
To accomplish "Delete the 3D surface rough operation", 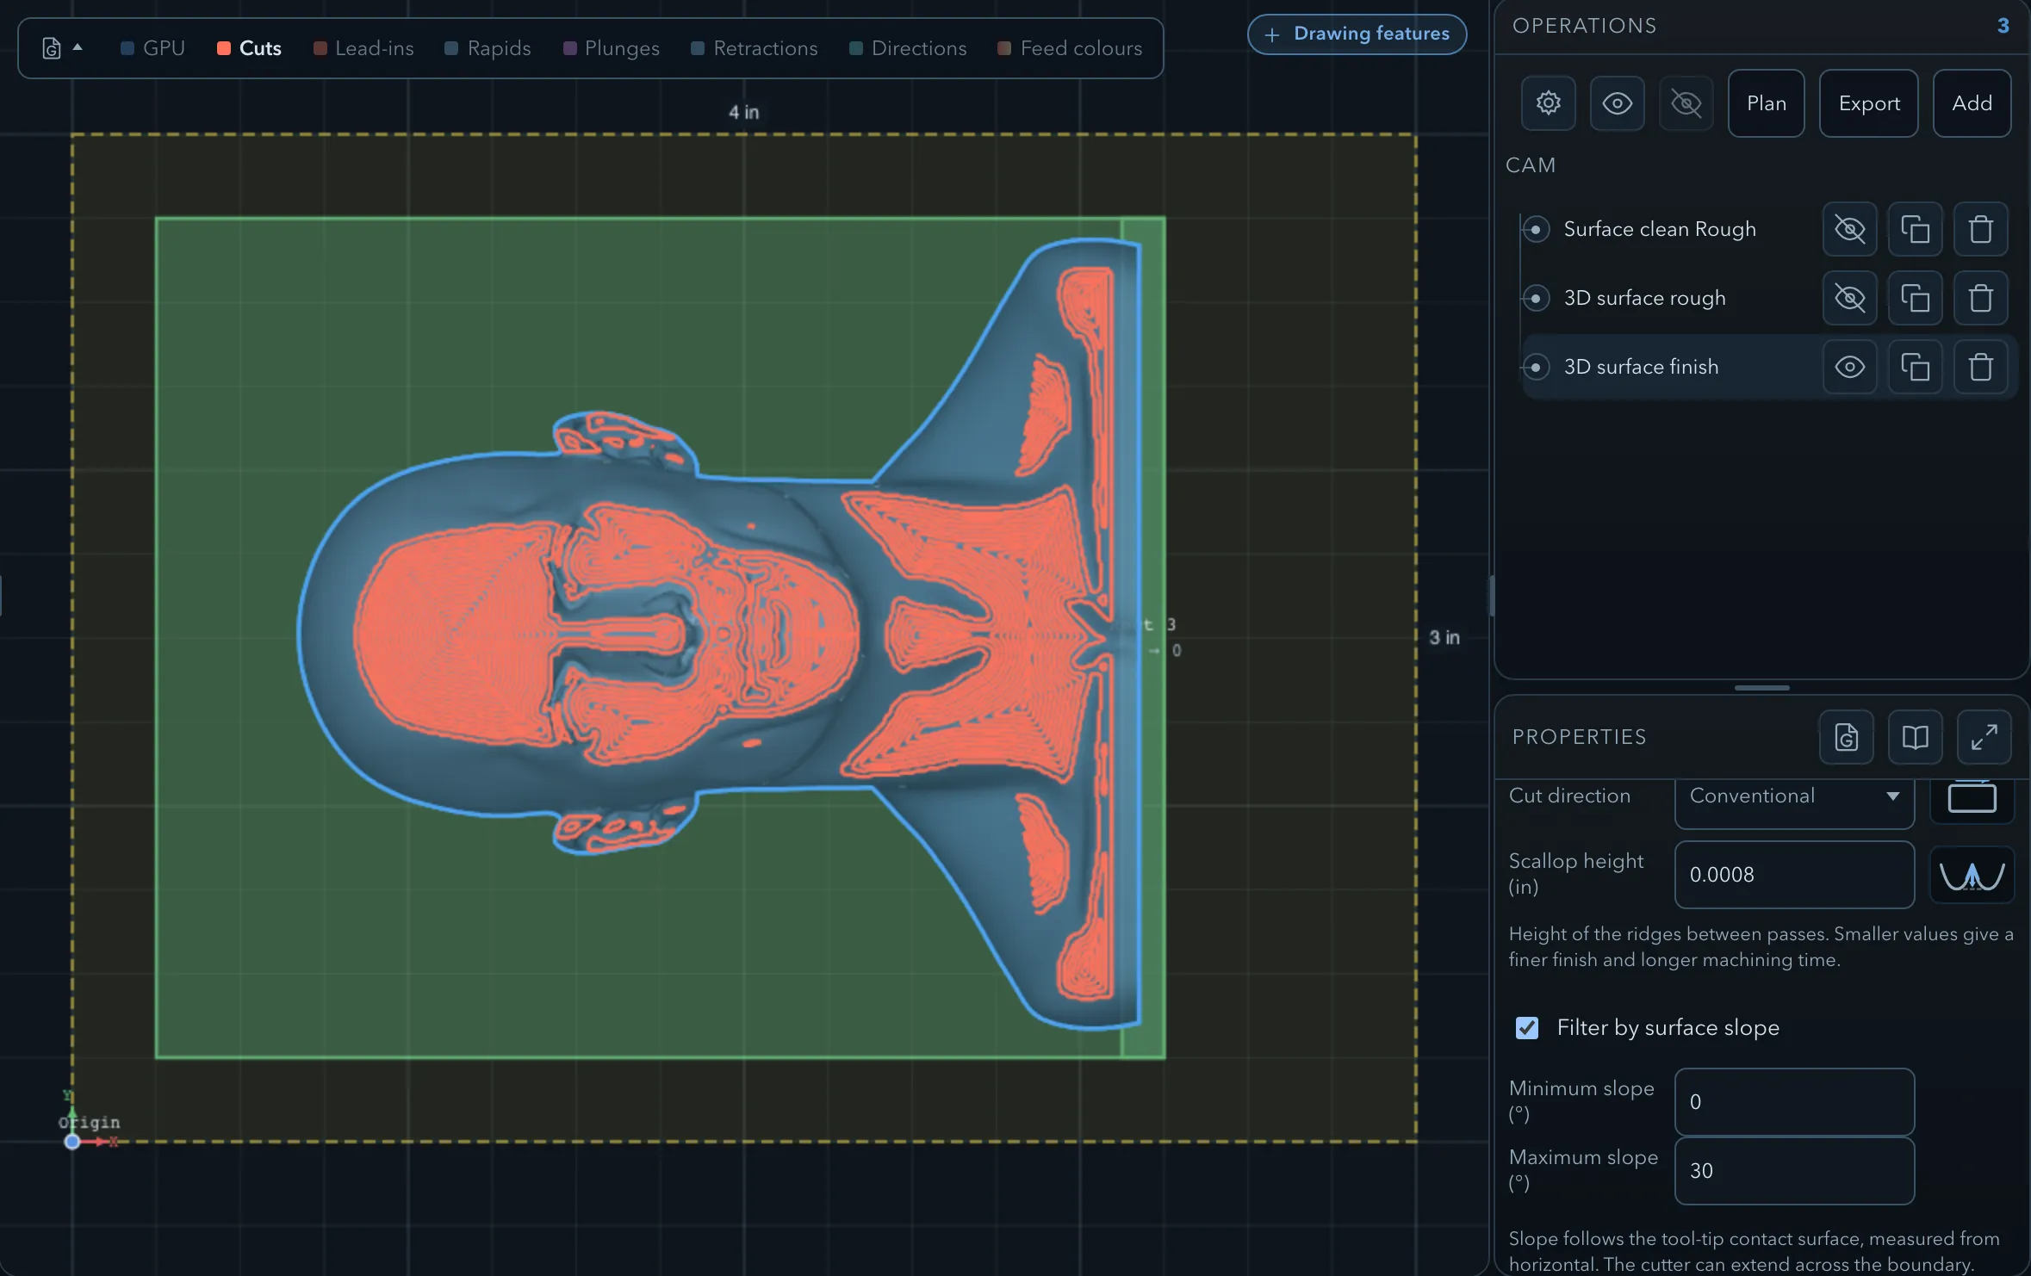I will pyautogui.click(x=1981, y=298).
